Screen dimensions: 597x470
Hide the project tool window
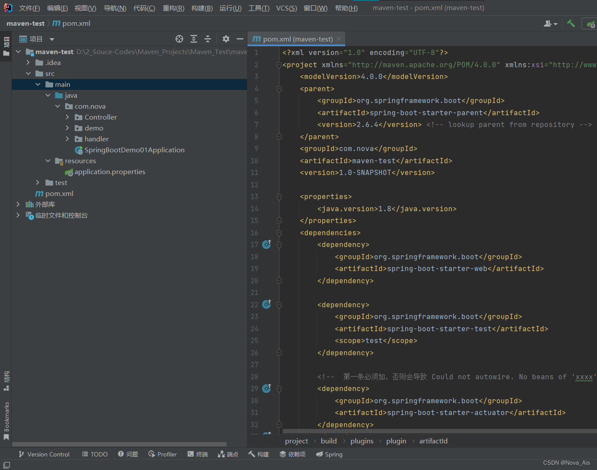(x=240, y=39)
